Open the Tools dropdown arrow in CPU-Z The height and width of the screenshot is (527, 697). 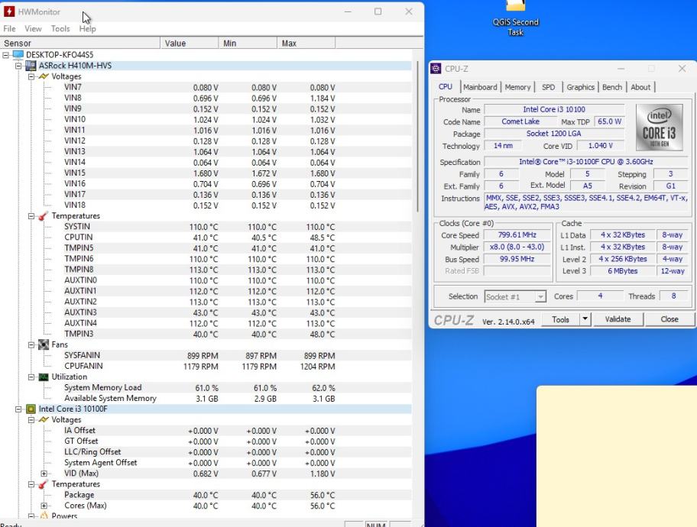[x=585, y=319]
